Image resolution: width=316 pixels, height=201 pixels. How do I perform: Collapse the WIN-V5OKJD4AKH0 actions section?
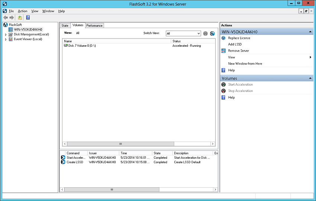pos(310,32)
